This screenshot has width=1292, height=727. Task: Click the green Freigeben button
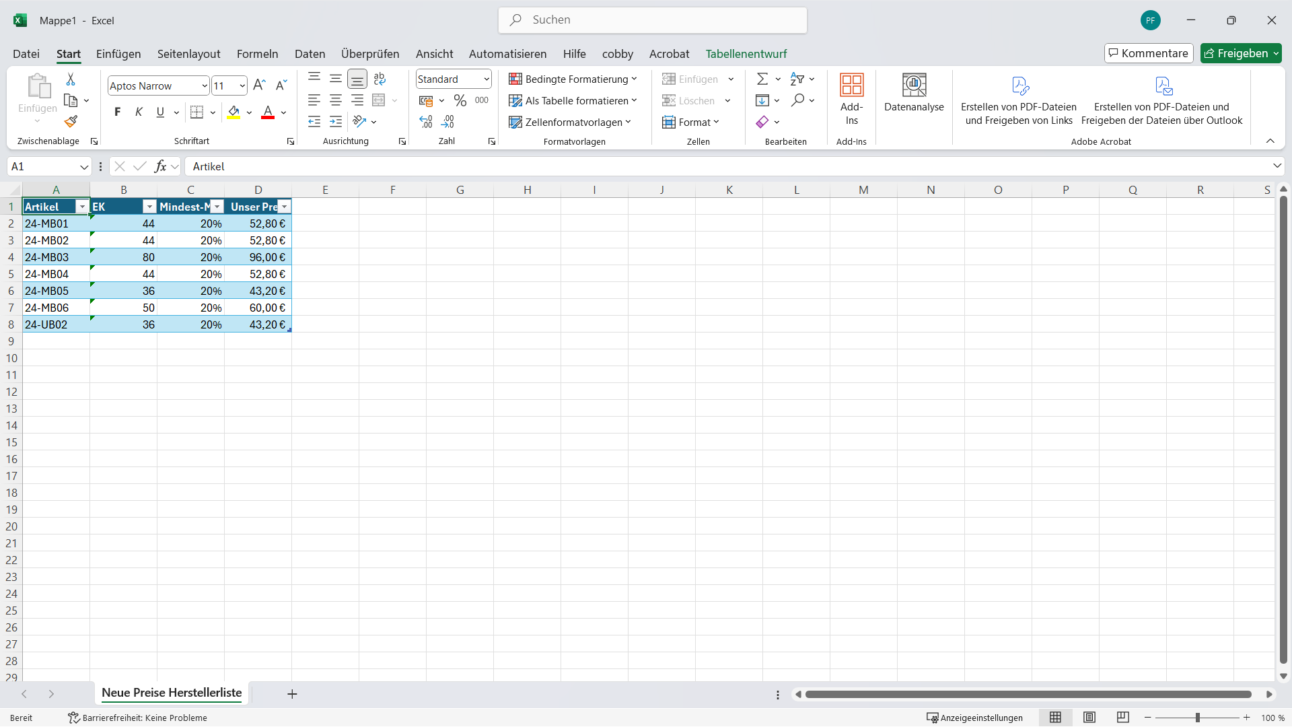pyautogui.click(x=1236, y=53)
